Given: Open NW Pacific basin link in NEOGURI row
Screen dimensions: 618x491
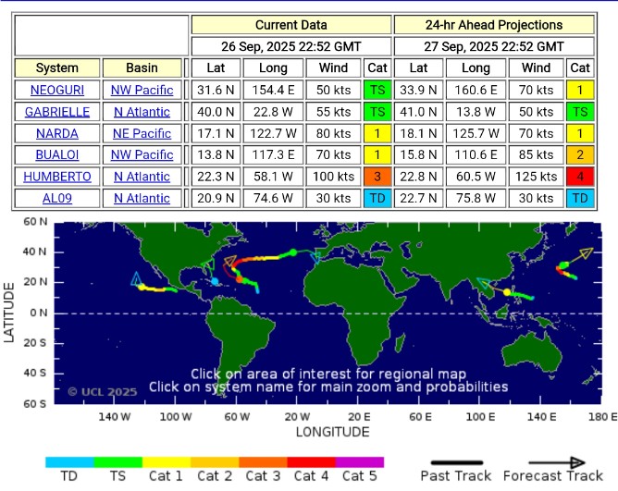Looking at the screenshot, I should pyautogui.click(x=142, y=90).
